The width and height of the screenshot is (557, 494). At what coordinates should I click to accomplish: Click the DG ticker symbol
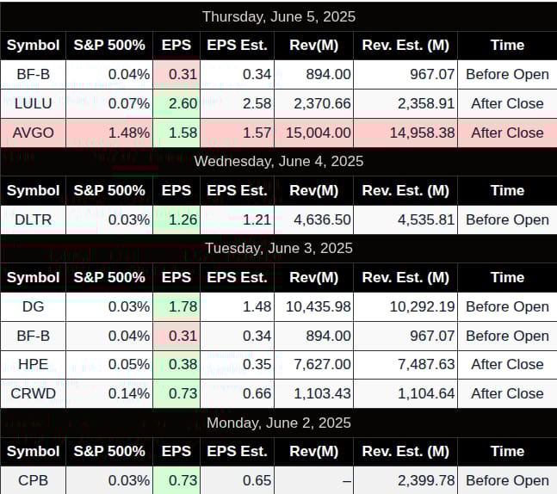[x=33, y=306]
